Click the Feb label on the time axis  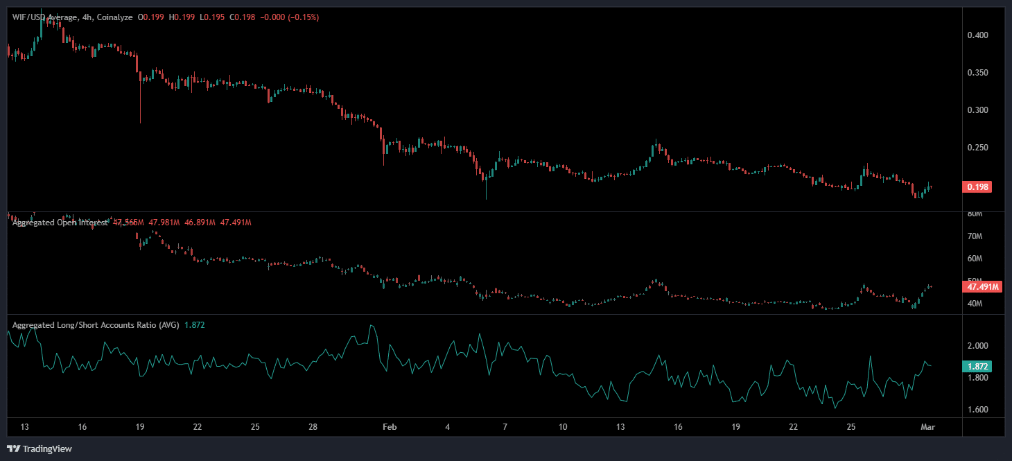pyautogui.click(x=389, y=428)
